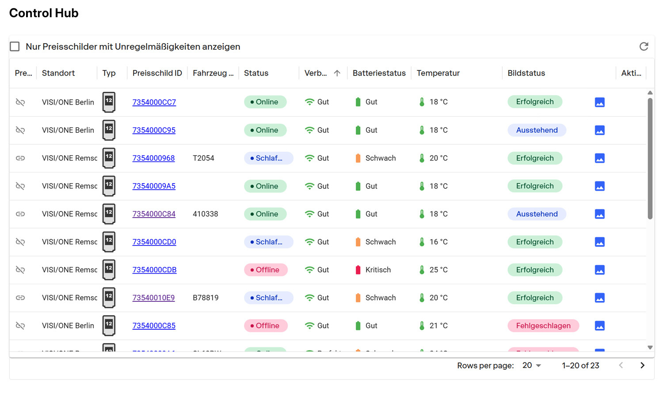663x406 pixels.
Task: Click linked chain icon for tag 7354000968
Action: click(x=20, y=158)
